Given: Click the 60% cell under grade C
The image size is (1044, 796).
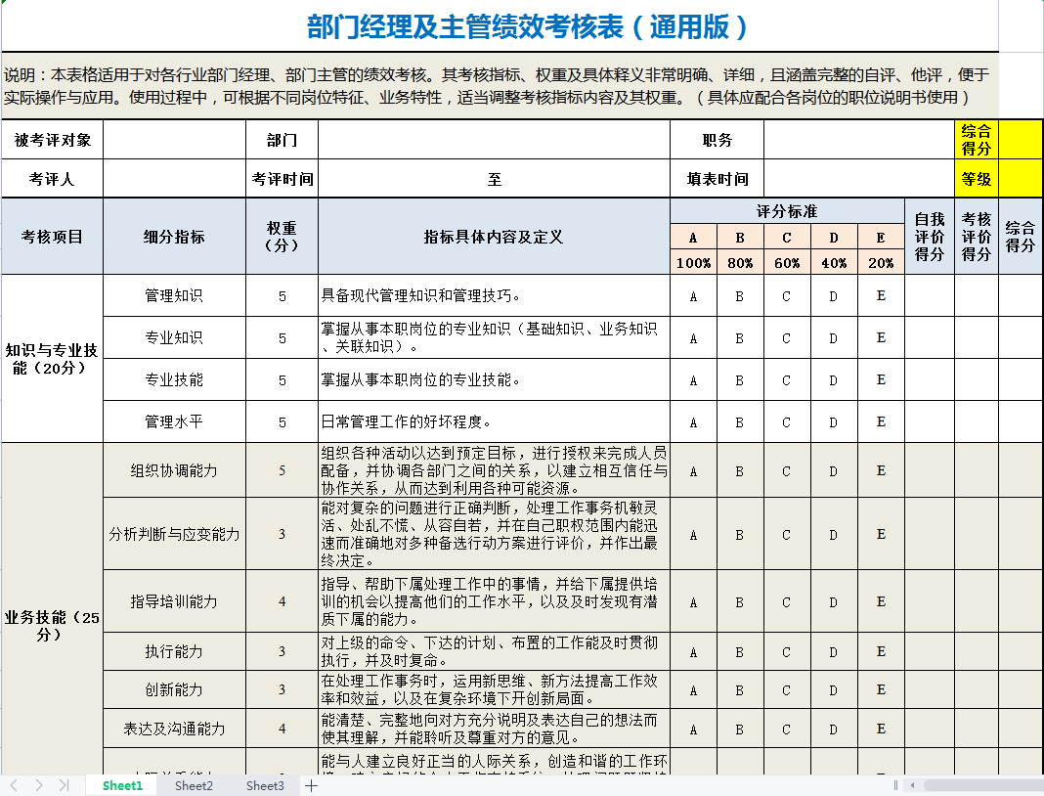Looking at the screenshot, I should click(787, 262).
